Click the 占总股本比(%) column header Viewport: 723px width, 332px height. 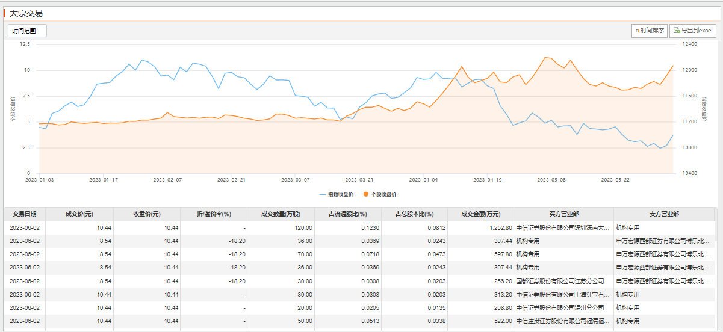[414, 214]
